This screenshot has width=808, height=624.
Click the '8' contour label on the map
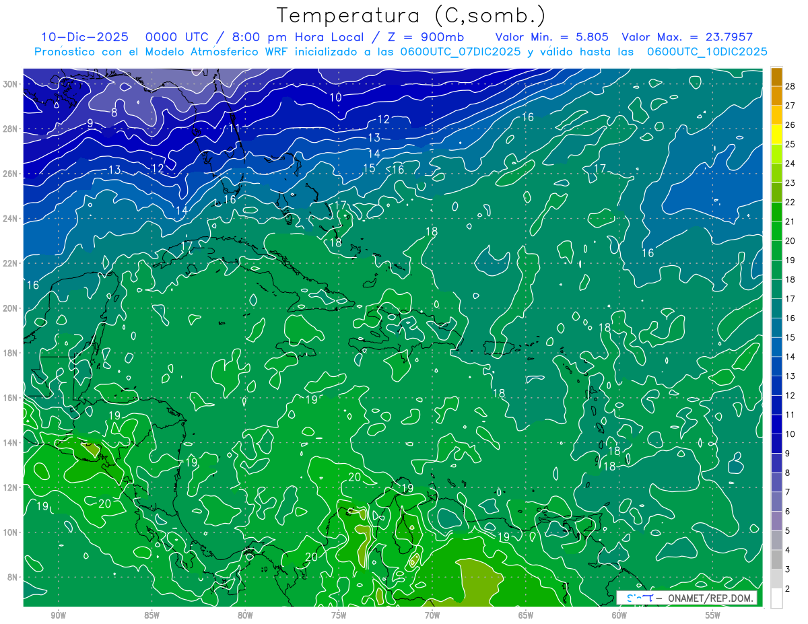[x=114, y=112]
